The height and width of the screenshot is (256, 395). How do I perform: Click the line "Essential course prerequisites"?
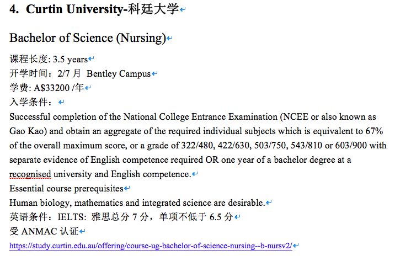tap(67, 189)
